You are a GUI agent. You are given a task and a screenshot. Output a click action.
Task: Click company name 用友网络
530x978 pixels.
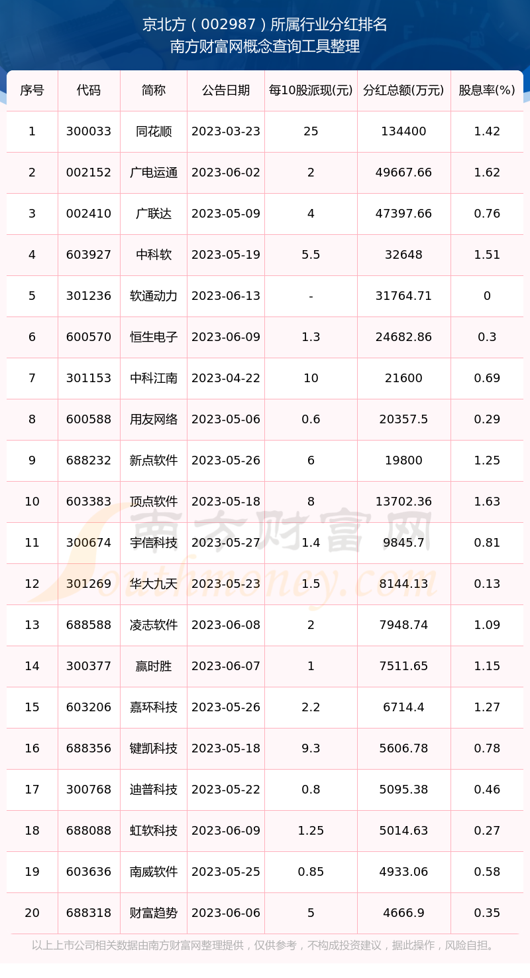154,419
